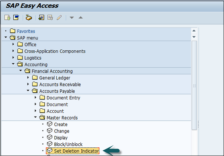
Task: Expand the Office folder node
Action: (x=13, y=44)
